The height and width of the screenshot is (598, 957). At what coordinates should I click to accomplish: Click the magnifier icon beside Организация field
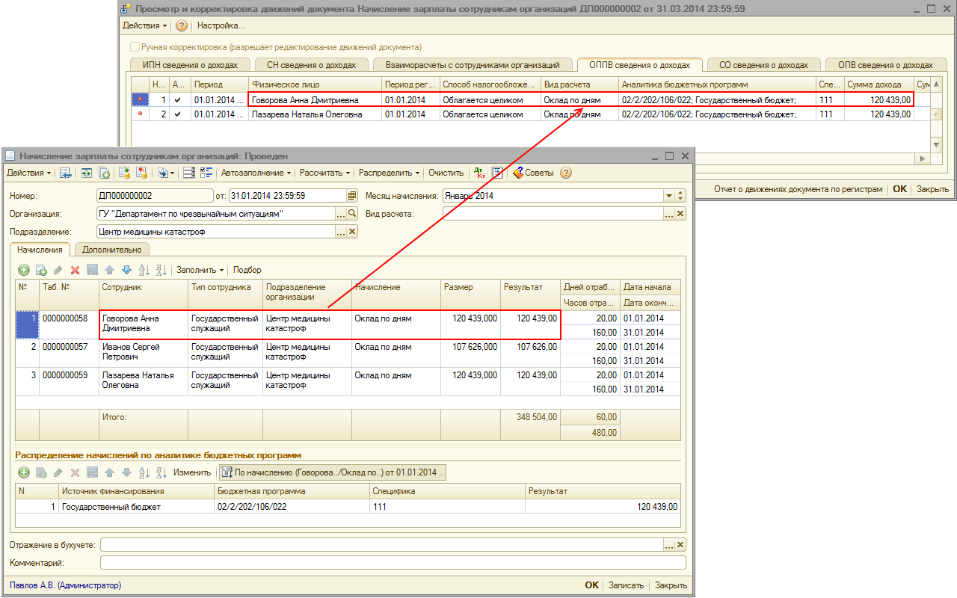353,214
